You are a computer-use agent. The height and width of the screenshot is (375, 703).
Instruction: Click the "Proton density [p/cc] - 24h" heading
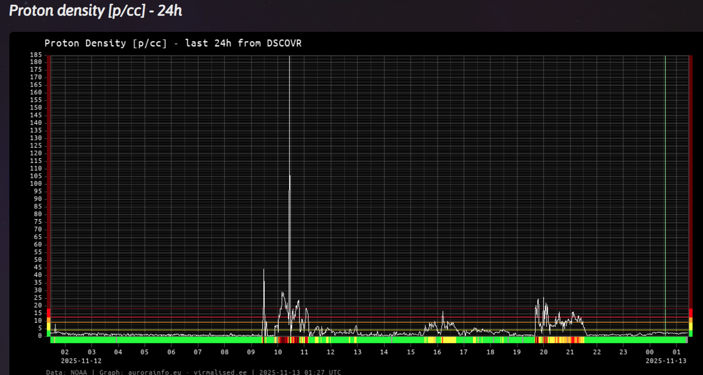point(96,11)
